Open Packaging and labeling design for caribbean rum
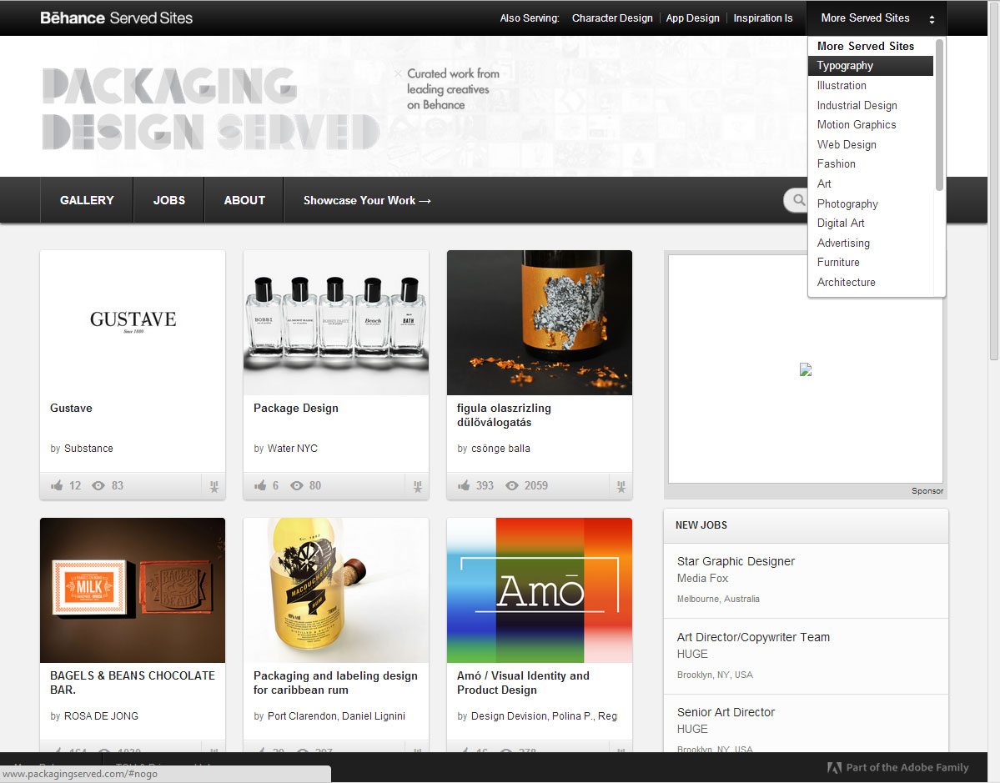Screen dimensions: 1000x783 click(x=335, y=682)
